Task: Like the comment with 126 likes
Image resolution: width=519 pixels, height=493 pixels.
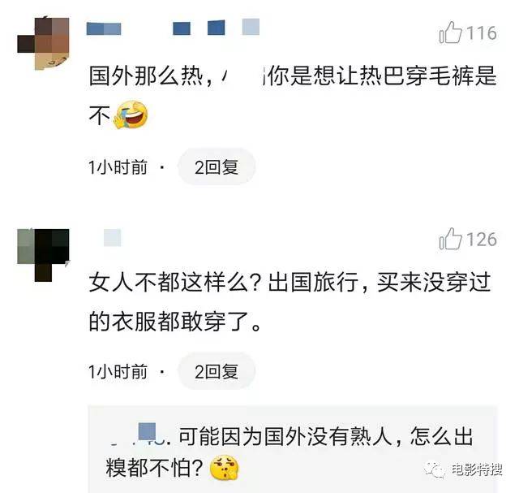Action: 450,239
